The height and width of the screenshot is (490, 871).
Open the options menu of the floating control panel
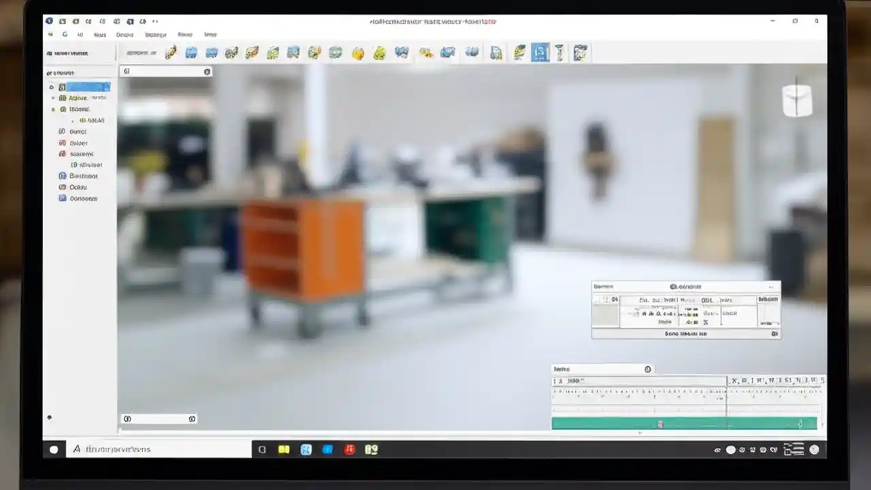[772, 287]
